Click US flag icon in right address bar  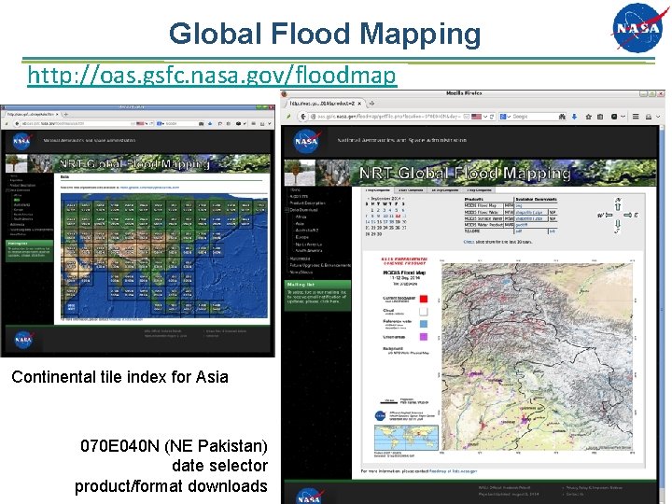tap(477, 117)
